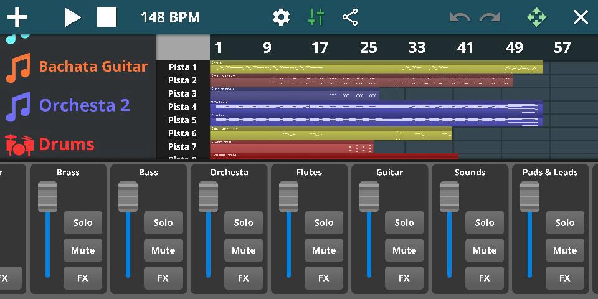Select track Pista 7
Image resolution: width=598 pixels, height=299 pixels.
(183, 146)
